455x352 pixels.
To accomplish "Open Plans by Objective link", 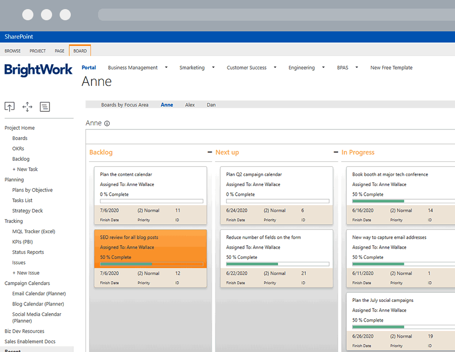I will 32,190.
